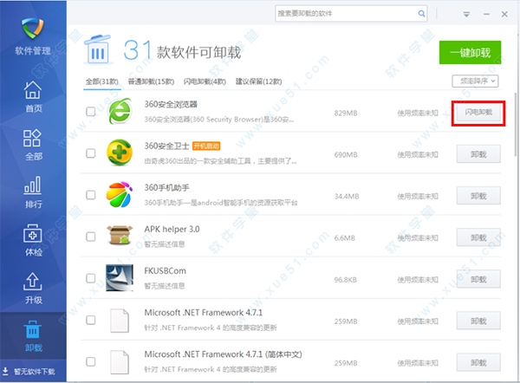Select the 卸载 uninstall sidebar icon

coord(33,336)
